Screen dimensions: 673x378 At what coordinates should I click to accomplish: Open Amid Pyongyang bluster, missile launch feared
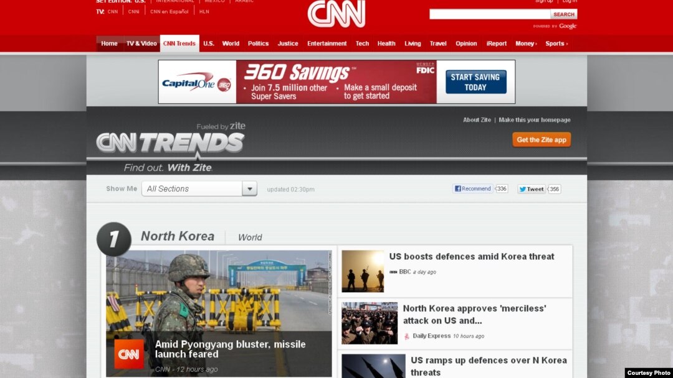pyautogui.click(x=230, y=349)
